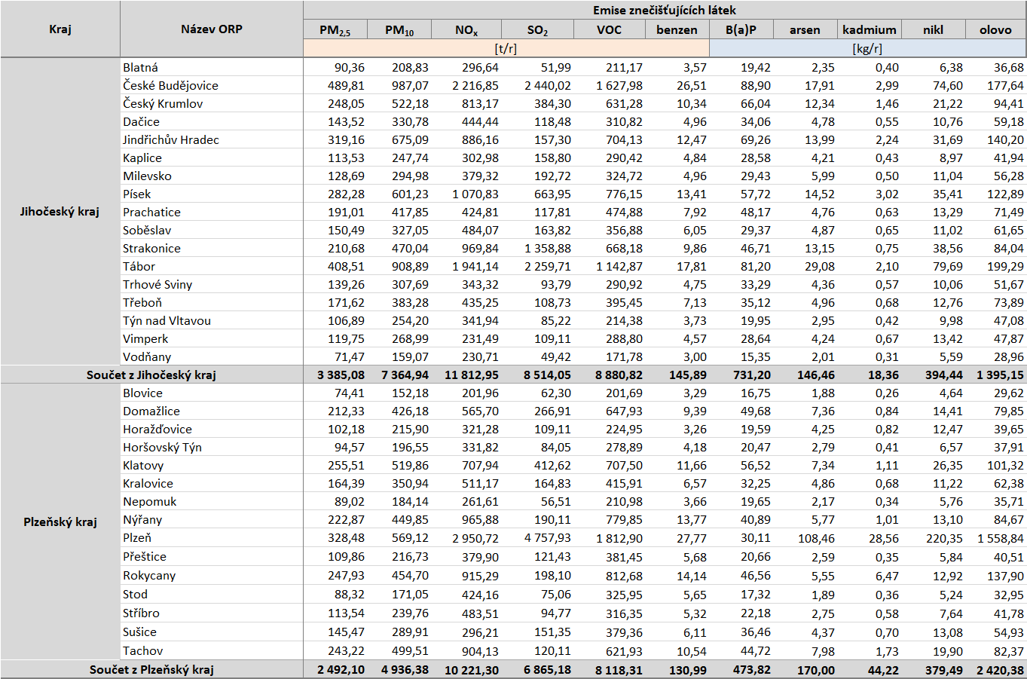
Task: Click the 11 812,95 NOx total for Jihočeský kraj
Action: (x=472, y=375)
